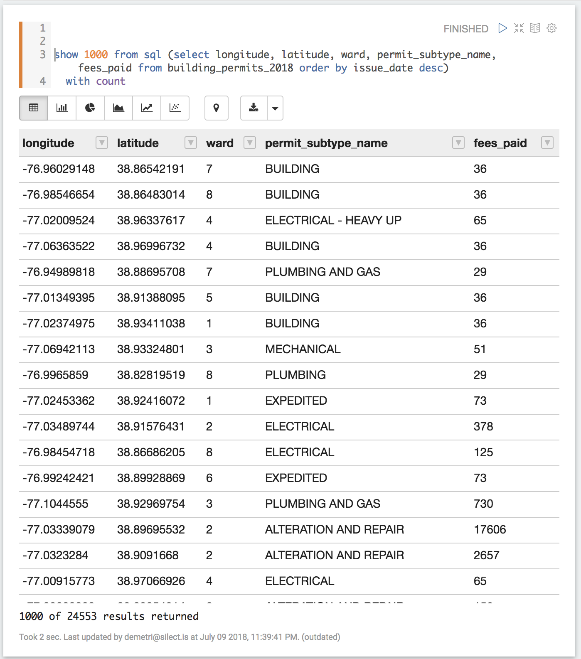The width and height of the screenshot is (581, 659).
Task: Select the PLUMBING cell with fee 29
Action: (x=295, y=375)
